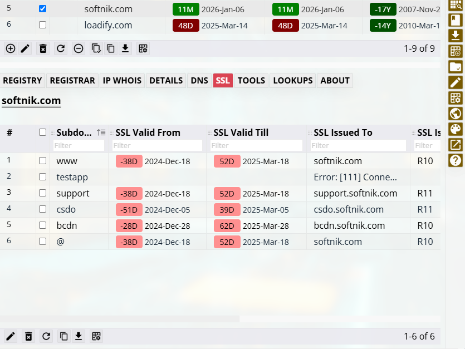Copy subdomain rows in lower toolbar

pos(63,336)
